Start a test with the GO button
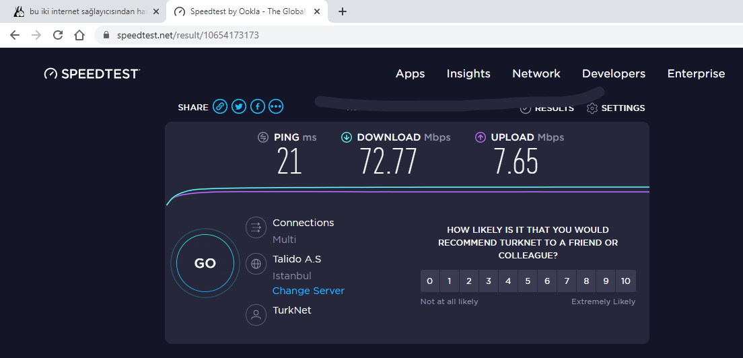Screen dimensions: 743x358 click(205, 263)
